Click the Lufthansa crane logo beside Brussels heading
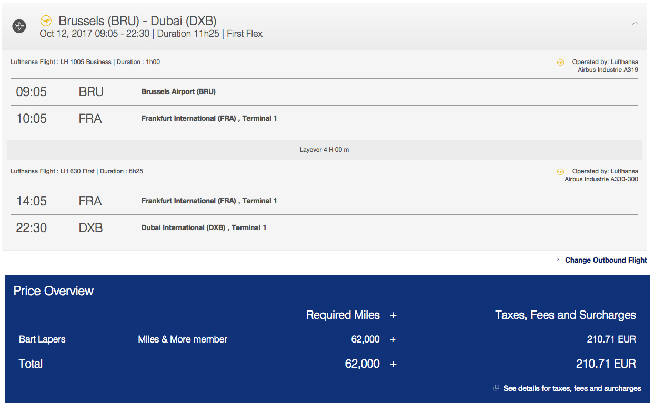This screenshot has height=415, width=654. 46,21
